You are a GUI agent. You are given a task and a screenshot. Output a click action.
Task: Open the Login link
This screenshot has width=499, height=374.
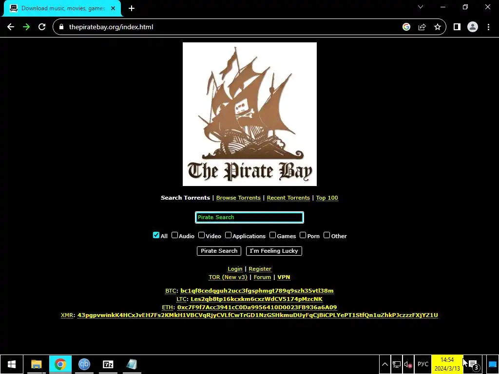[x=235, y=269]
